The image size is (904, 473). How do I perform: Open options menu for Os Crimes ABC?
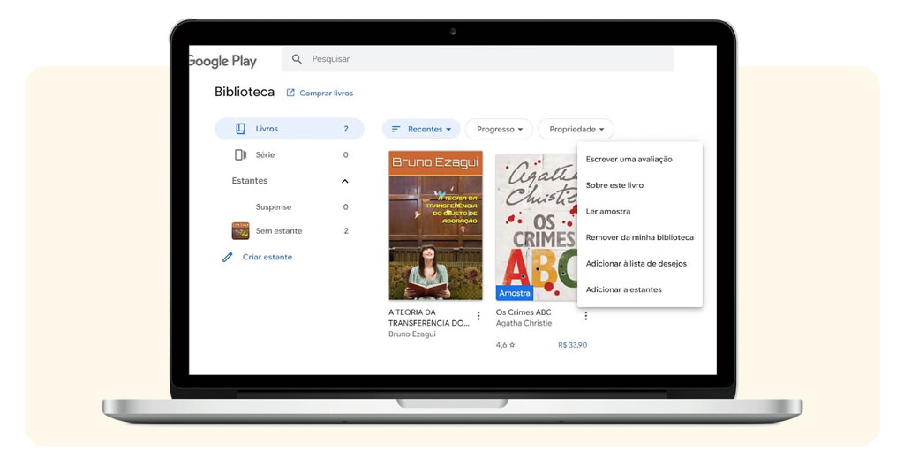point(586,316)
